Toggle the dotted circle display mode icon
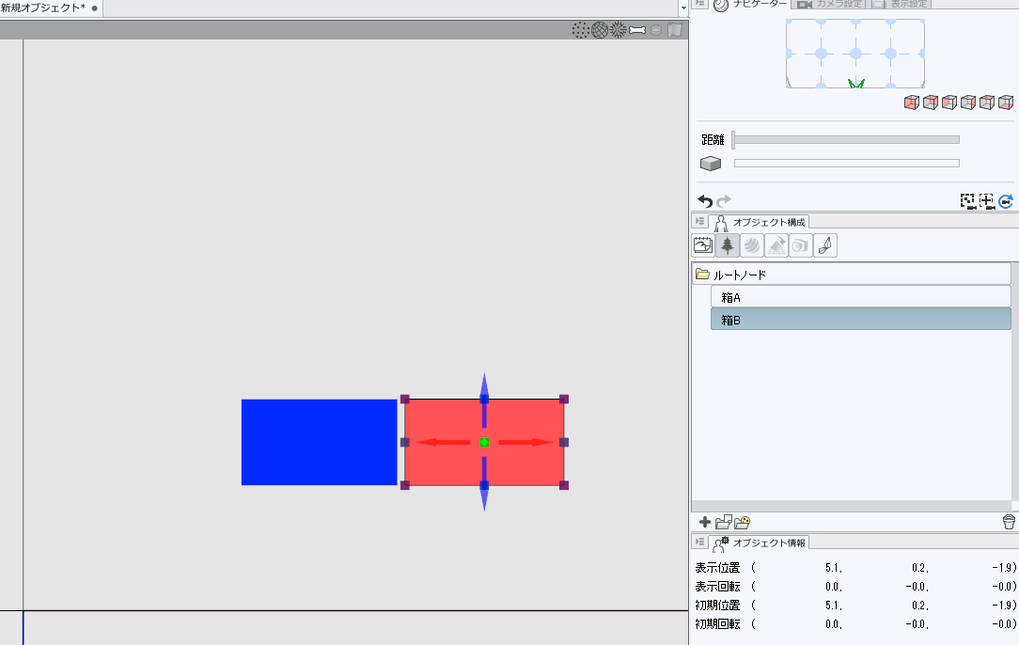 click(x=581, y=30)
